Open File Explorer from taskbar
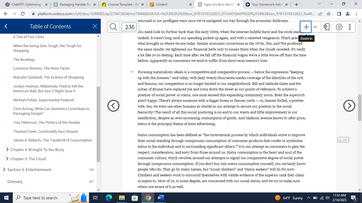The width and height of the screenshot is (362, 203). coord(122,198)
